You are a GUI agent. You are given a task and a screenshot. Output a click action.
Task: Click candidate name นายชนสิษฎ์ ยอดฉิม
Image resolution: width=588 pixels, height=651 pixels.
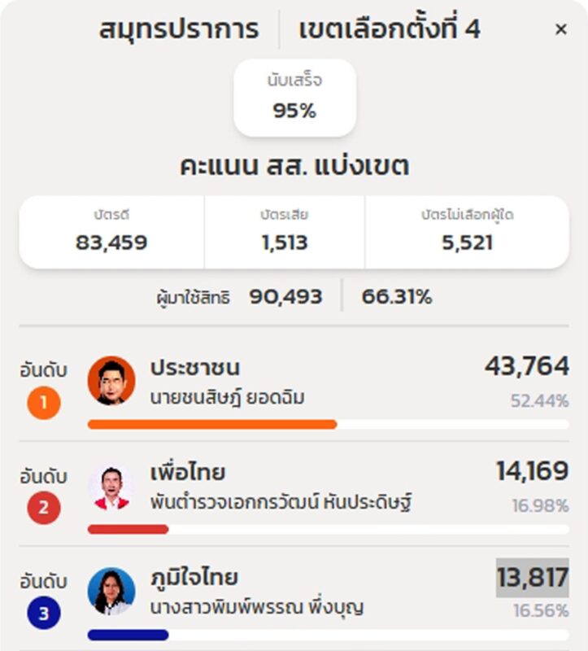[x=228, y=398]
